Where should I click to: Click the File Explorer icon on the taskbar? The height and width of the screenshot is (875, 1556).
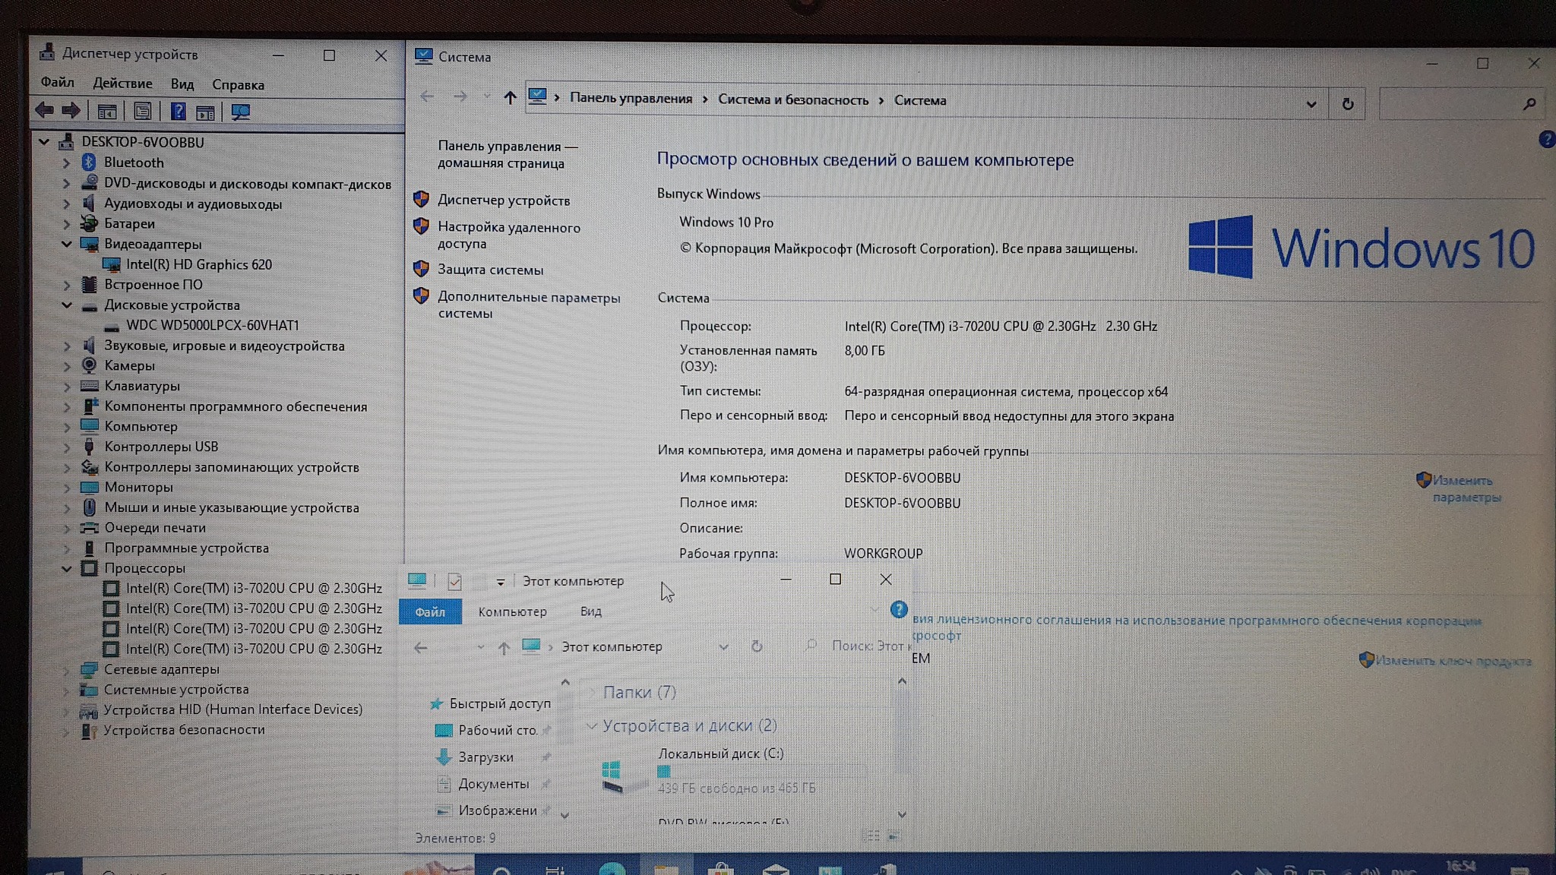[x=666, y=868]
